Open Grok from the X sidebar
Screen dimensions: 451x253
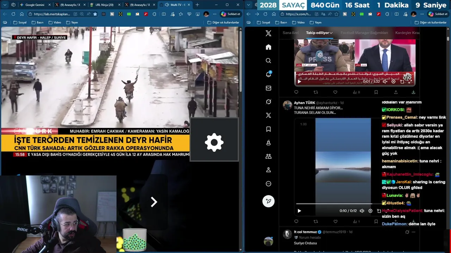(x=268, y=102)
